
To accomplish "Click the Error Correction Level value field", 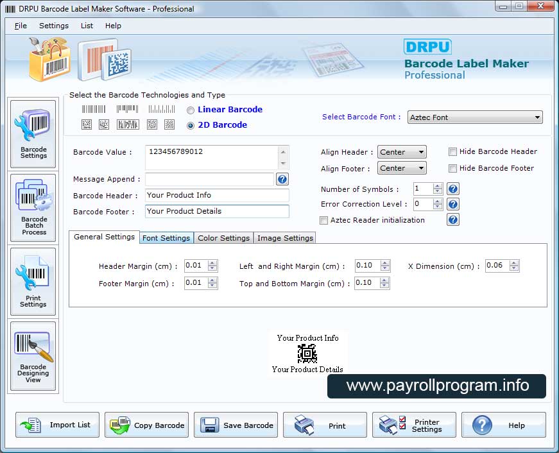I will pos(424,204).
